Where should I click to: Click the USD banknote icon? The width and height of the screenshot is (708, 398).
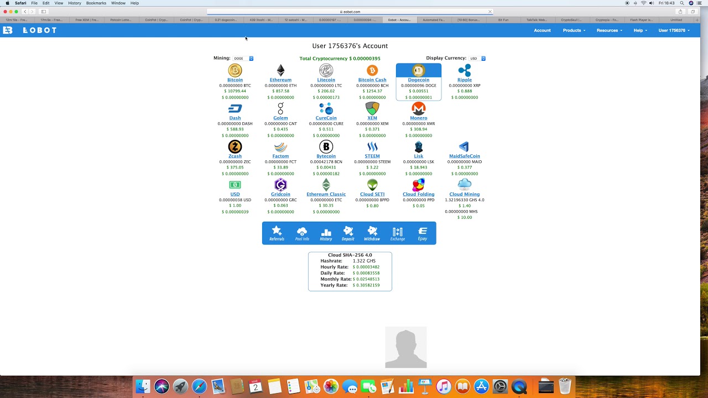[x=235, y=185]
